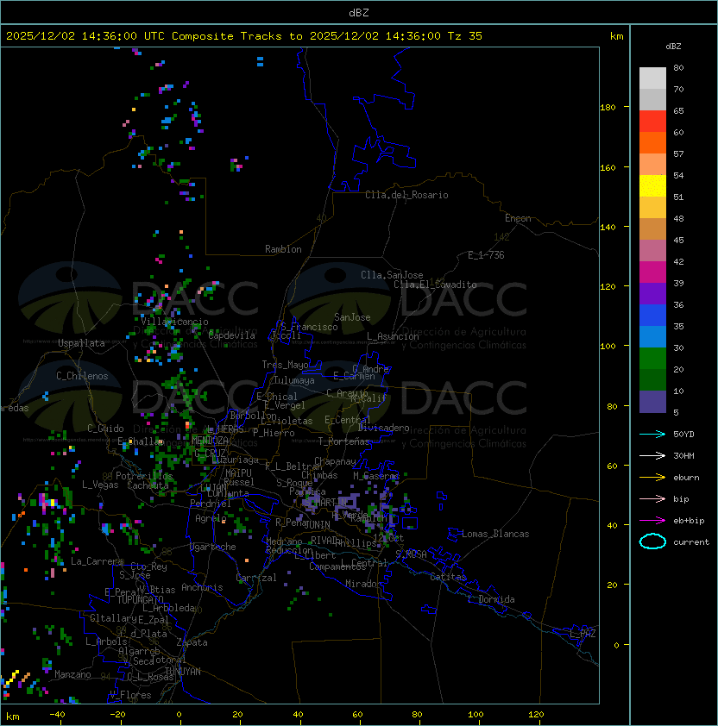Click the dBZ title at top
Image resolution: width=718 pixels, height=726 pixels.
pyautogui.click(x=359, y=12)
